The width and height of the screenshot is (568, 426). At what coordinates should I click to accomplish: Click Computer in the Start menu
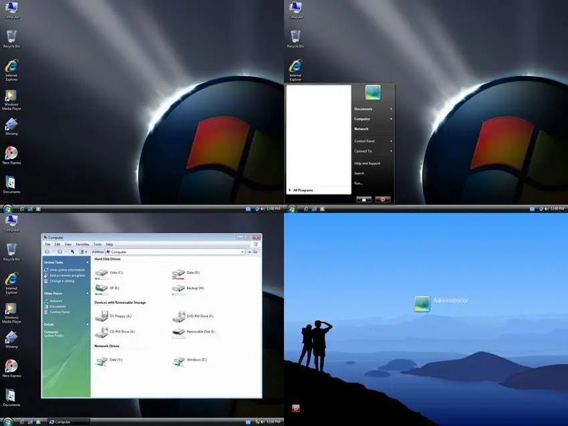coord(362,119)
